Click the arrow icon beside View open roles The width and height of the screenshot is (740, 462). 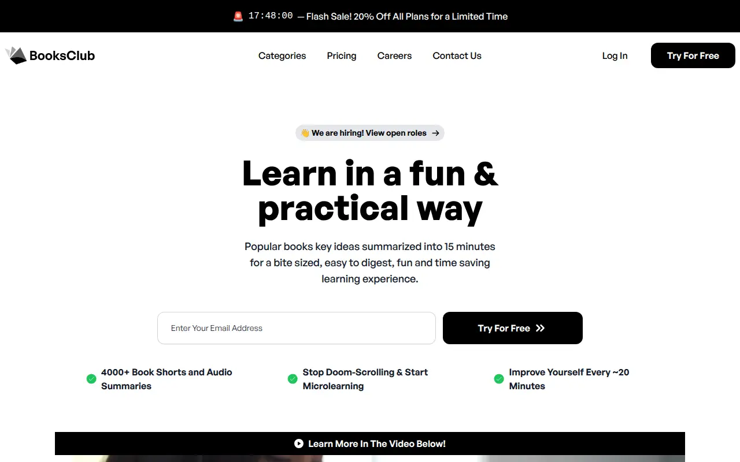point(436,133)
